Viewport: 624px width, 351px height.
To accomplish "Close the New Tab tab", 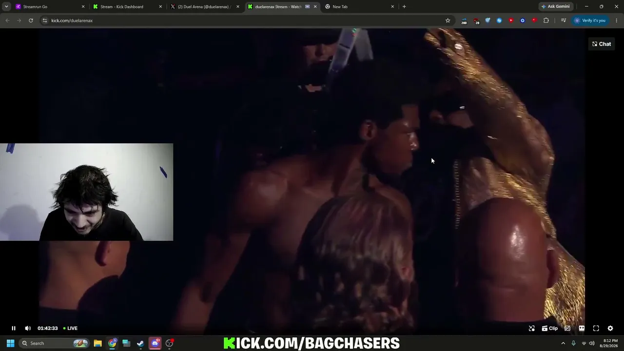I will 392,7.
